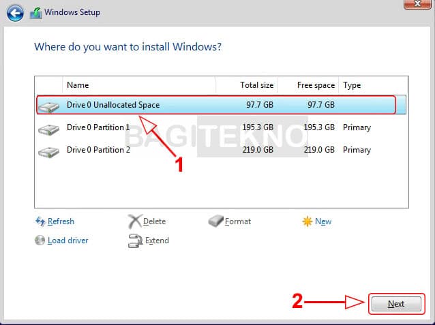This screenshot has width=435, height=325.
Task: Click Partition 2 Primary type cell
Action: (x=357, y=150)
